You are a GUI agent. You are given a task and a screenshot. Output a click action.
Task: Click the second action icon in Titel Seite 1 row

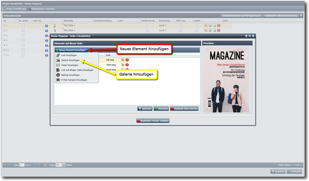pos(210,25)
